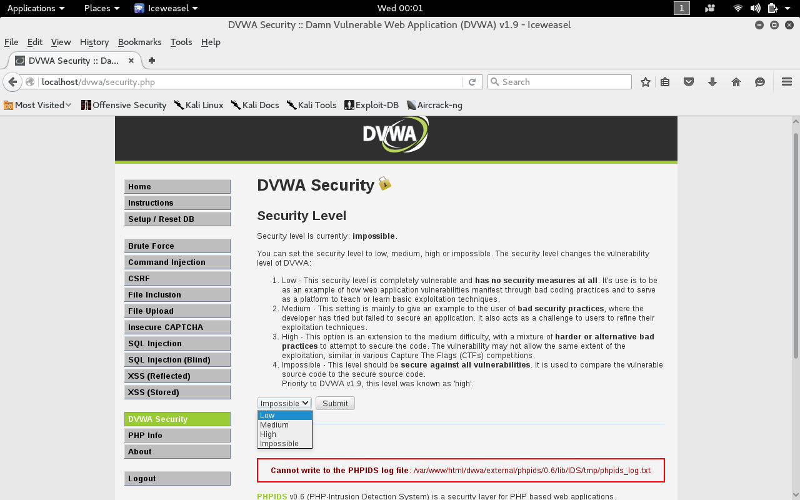Open the Applications menu
The height and width of the screenshot is (500, 800).
[x=36, y=8]
